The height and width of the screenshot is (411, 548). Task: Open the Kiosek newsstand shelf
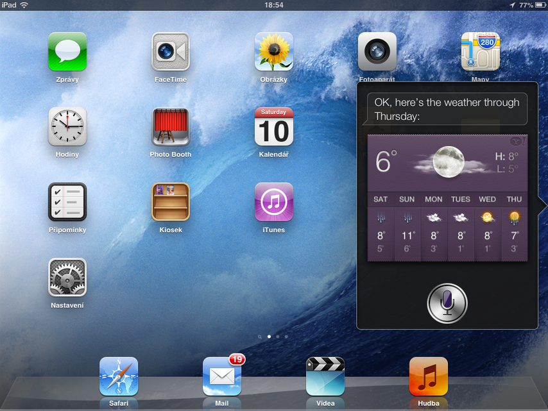(x=170, y=201)
